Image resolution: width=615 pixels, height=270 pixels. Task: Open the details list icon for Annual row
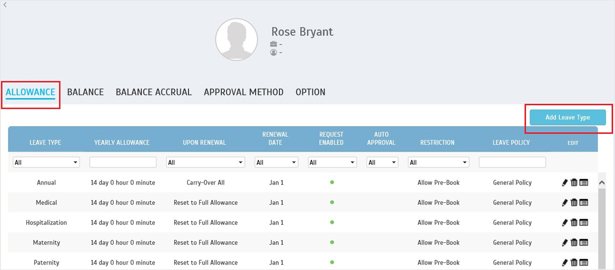point(584,182)
